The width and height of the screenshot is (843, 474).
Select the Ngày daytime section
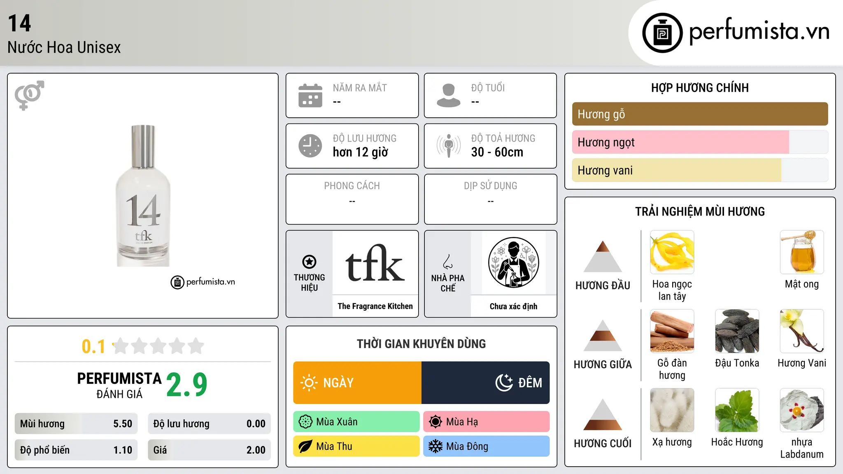(x=357, y=383)
